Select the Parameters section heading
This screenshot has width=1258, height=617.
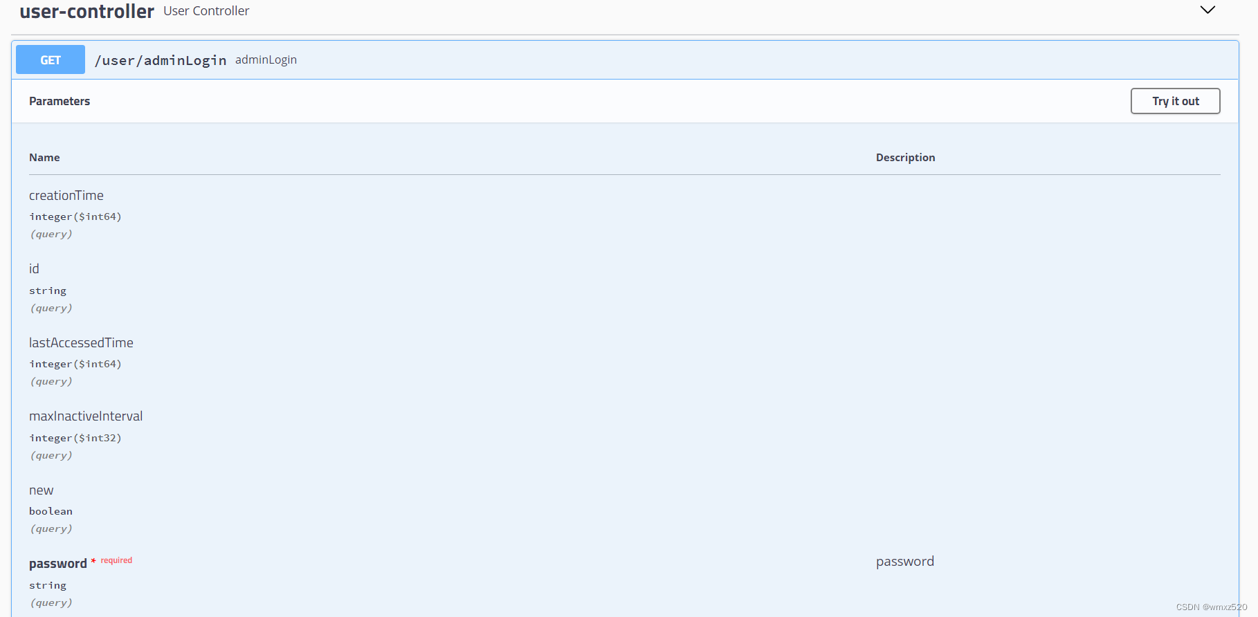(60, 101)
